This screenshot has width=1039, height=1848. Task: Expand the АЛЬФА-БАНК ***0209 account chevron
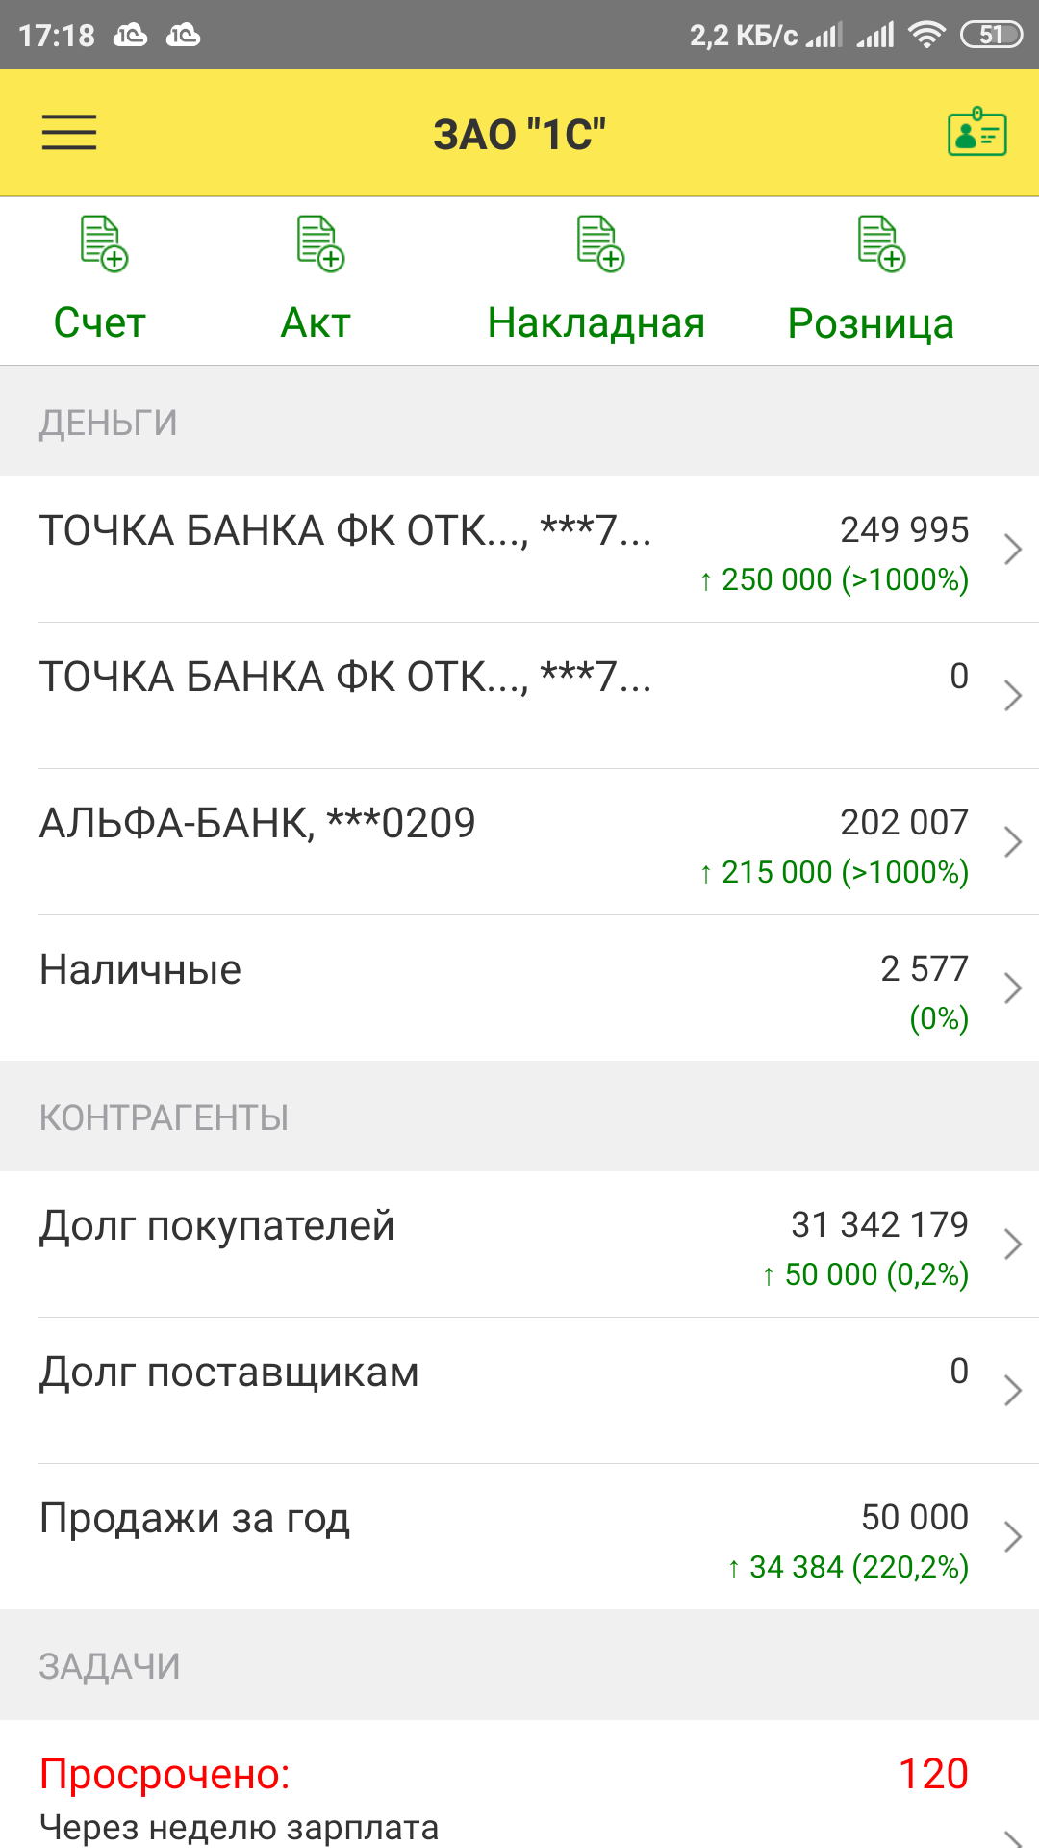pos(1012,842)
